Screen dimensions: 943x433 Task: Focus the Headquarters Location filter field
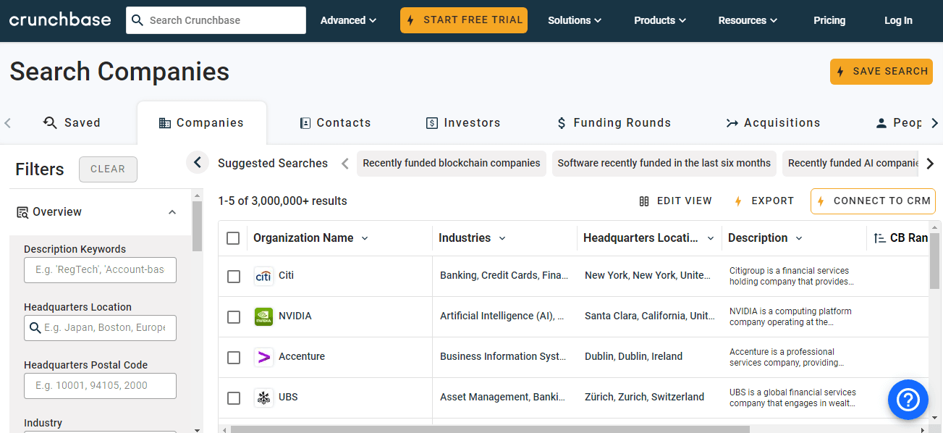click(100, 328)
